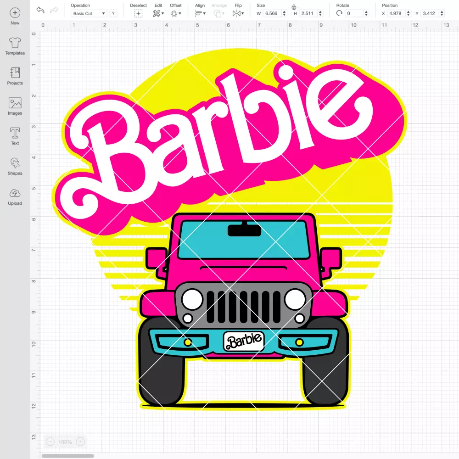Screen dimensions: 459x459
Task: Open the Projects panel
Action: pyautogui.click(x=15, y=76)
